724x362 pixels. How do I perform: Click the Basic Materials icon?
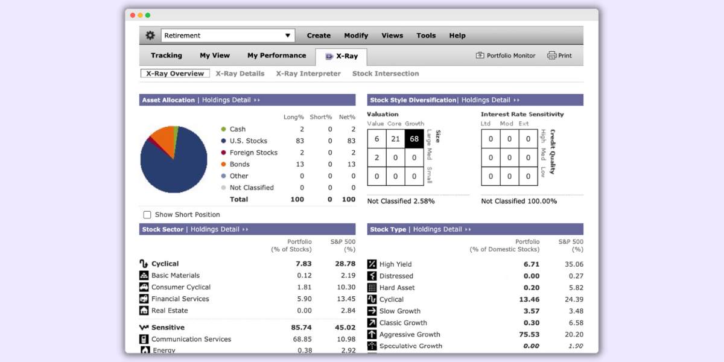pos(144,275)
